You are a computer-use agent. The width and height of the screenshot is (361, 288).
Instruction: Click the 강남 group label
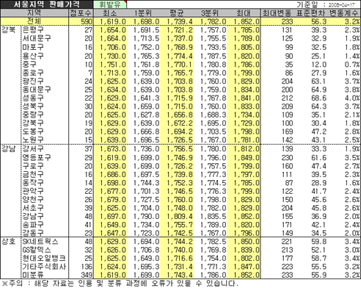tap(9, 148)
